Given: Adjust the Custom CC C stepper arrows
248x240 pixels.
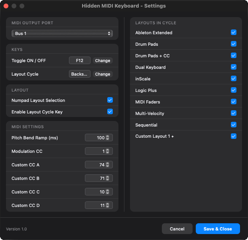Looking at the screenshot, I should pyautogui.click(x=108, y=192).
